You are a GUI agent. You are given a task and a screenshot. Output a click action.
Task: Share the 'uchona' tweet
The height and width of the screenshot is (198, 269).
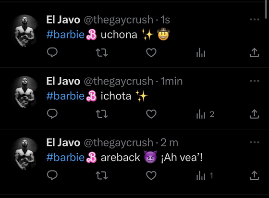click(x=254, y=52)
